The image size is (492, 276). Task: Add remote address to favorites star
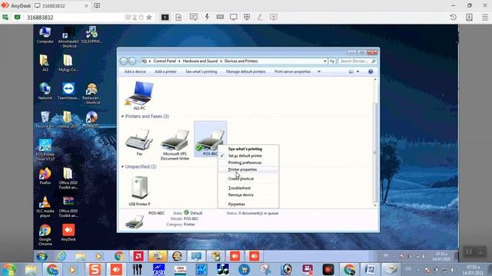[149, 17]
